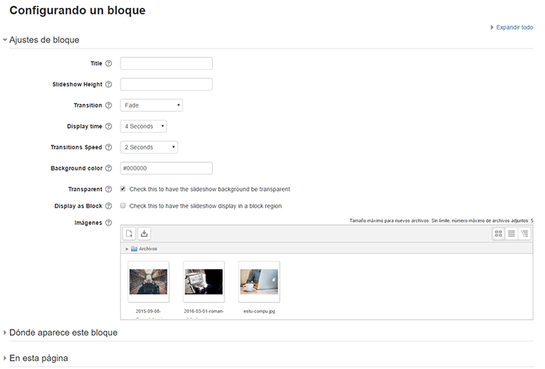Click the Archivos breadcrumb text
545x369 pixels.
(x=148, y=249)
